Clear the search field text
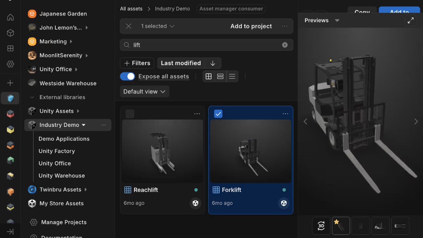This screenshot has height=238, width=423. point(285,45)
